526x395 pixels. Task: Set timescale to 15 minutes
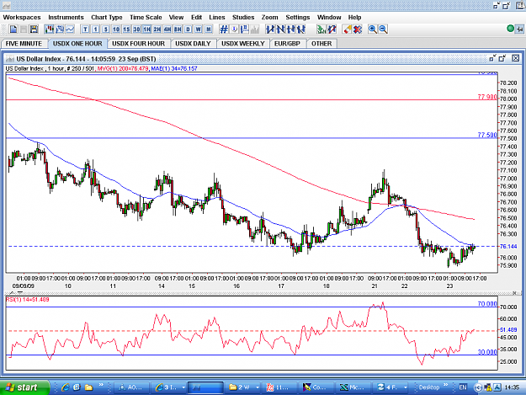(x=126, y=29)
